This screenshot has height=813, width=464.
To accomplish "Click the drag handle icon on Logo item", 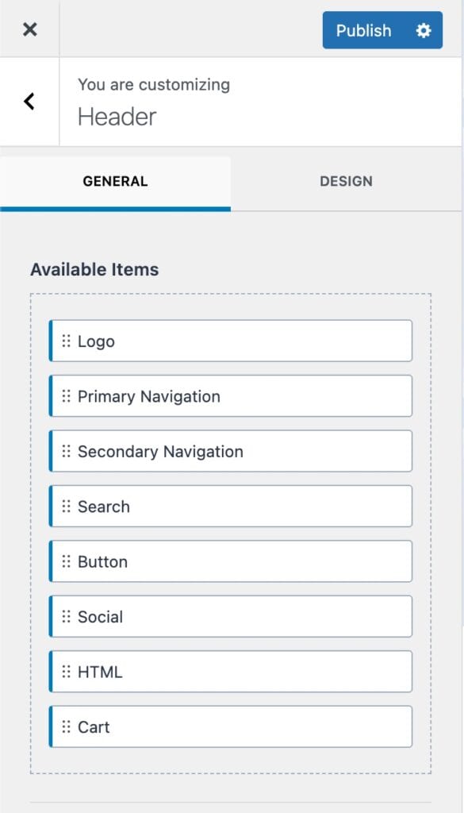I will pyautogui.click(x=67, y=341).
